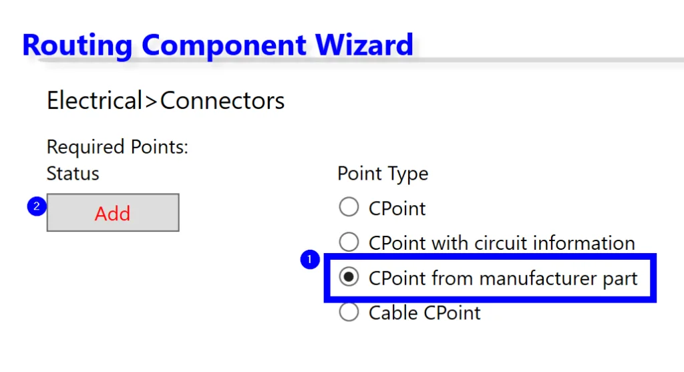
Task: Click the Point Type heading label
Action: (x=383, y=174)
